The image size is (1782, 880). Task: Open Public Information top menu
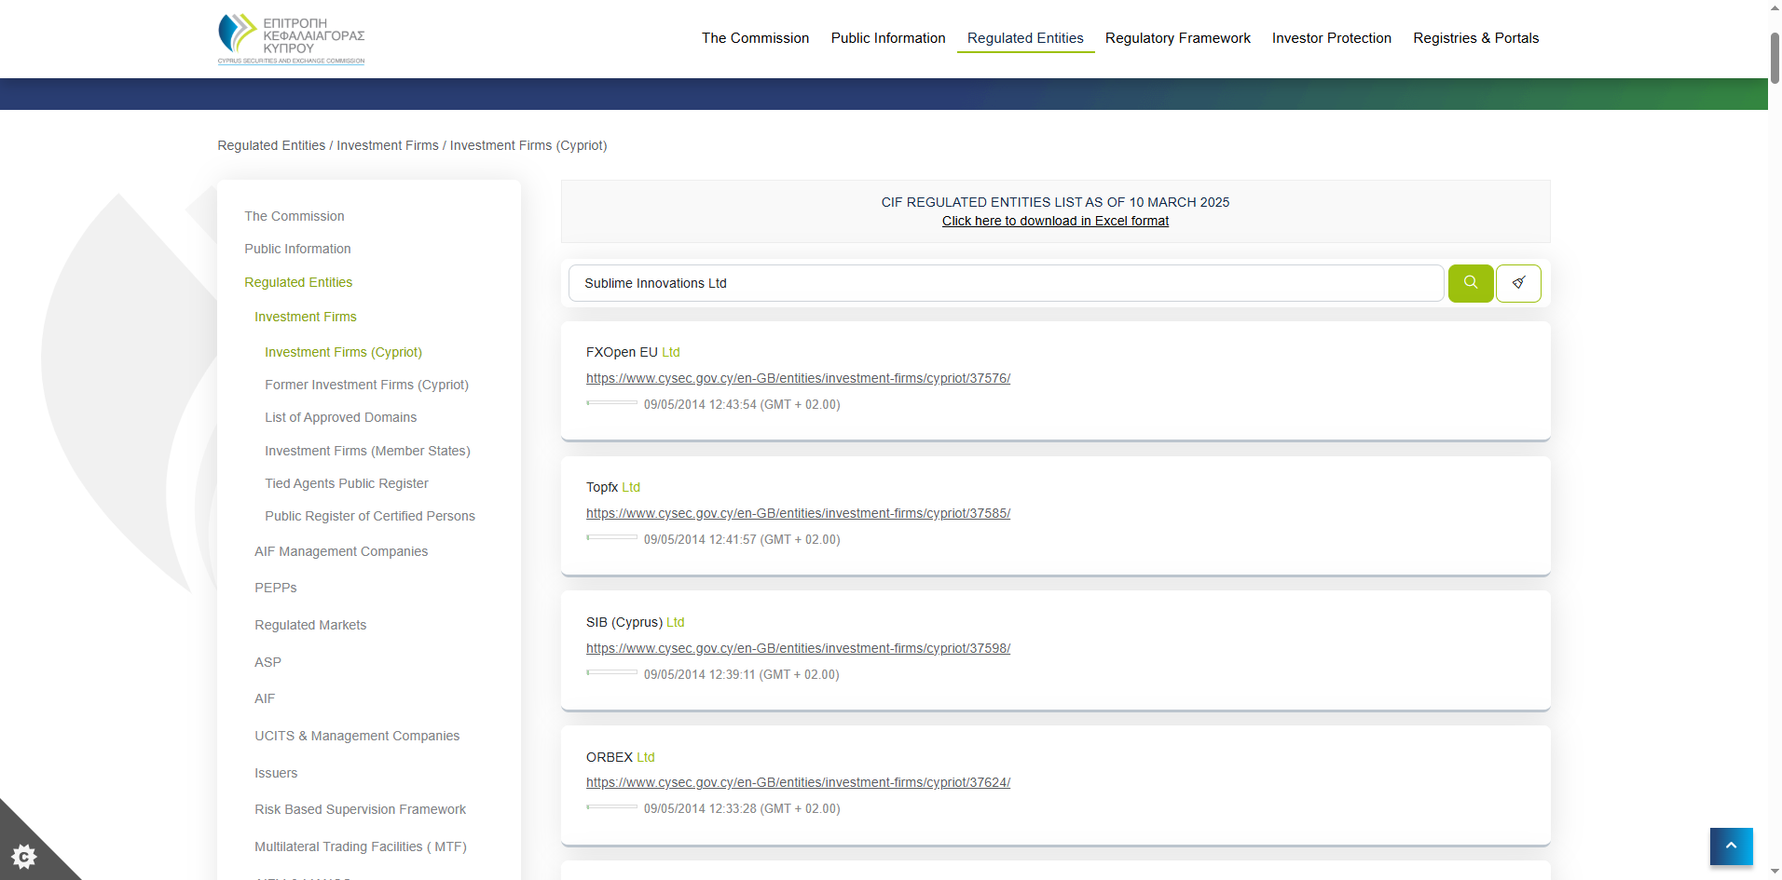(887, 38)
